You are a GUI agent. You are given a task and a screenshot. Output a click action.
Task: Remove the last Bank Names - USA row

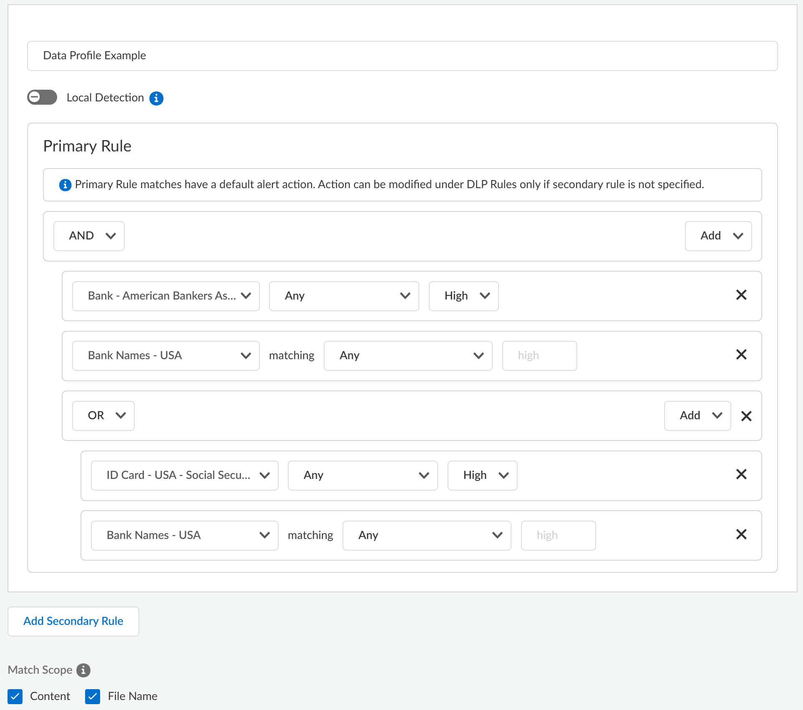pyautogui.click(x=741, y=534)
